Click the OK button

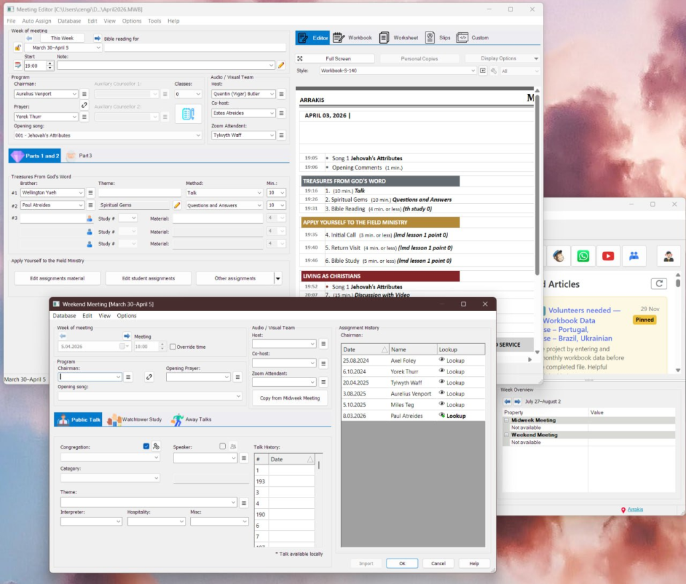402,563
